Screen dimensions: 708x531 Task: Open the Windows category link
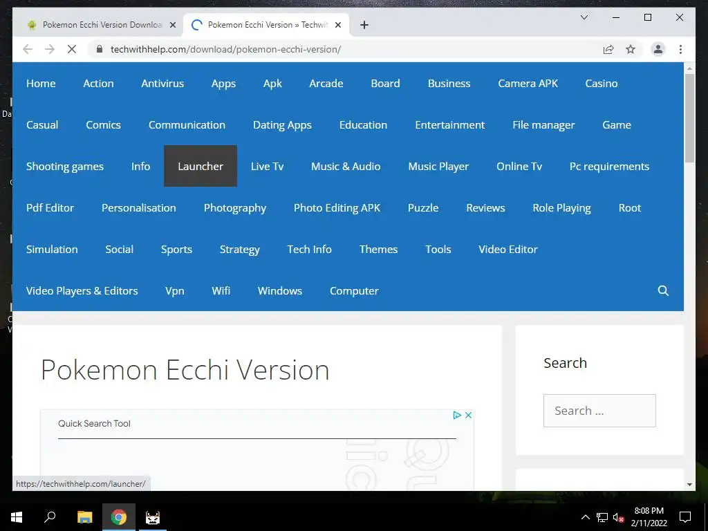tap(279, 290)
